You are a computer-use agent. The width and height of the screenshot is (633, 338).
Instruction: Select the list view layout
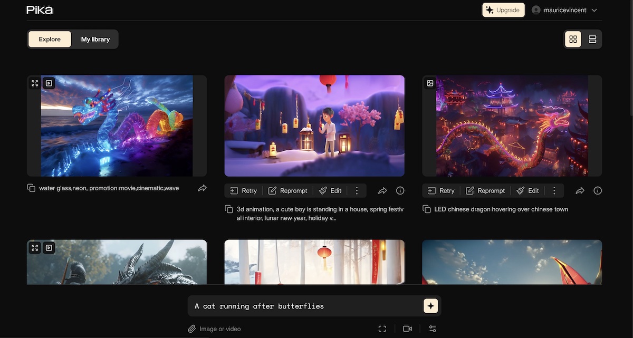point(592,39)
